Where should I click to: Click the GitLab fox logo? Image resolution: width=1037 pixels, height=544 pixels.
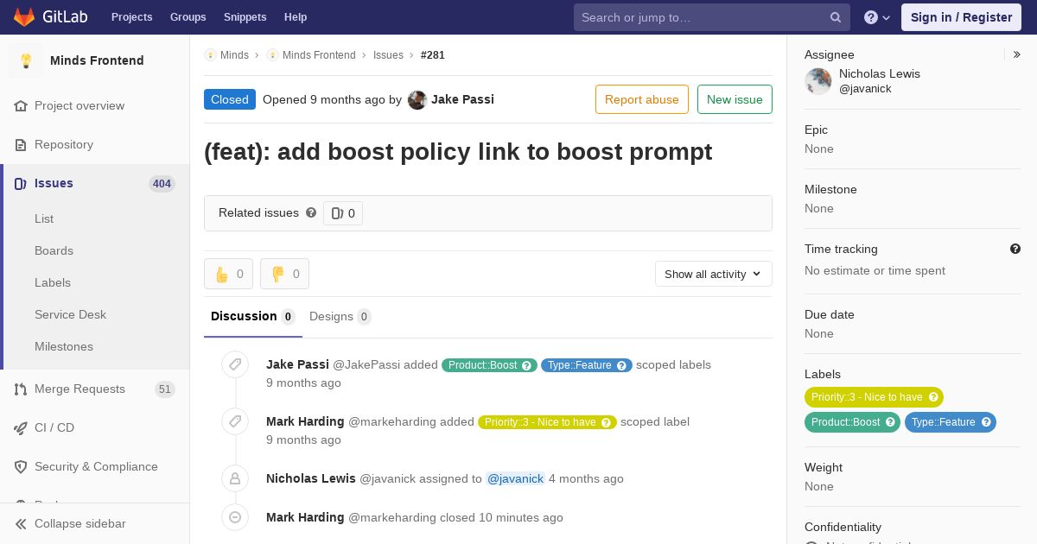[x=24, y=17]
